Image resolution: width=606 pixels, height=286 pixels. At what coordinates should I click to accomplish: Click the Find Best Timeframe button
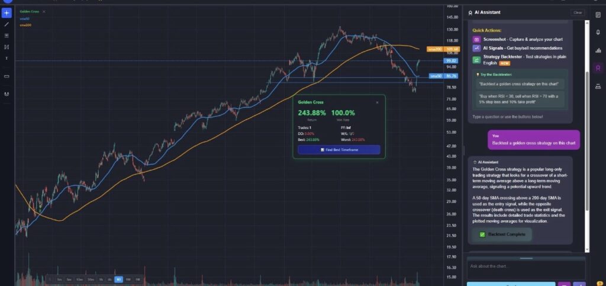coord(339,150)
